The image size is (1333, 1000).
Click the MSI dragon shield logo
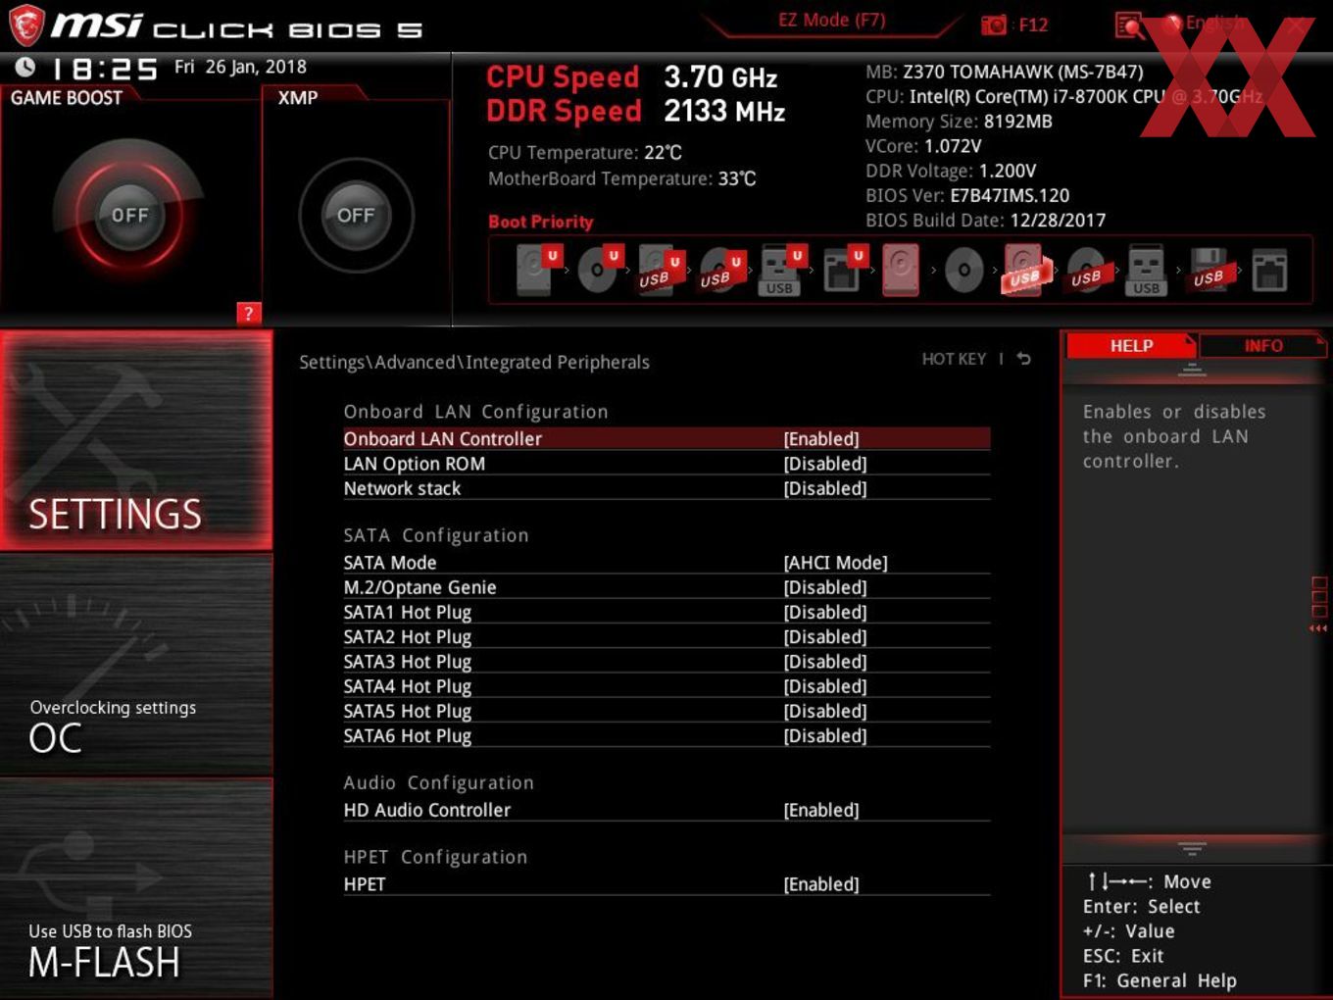tap(26, 25)
